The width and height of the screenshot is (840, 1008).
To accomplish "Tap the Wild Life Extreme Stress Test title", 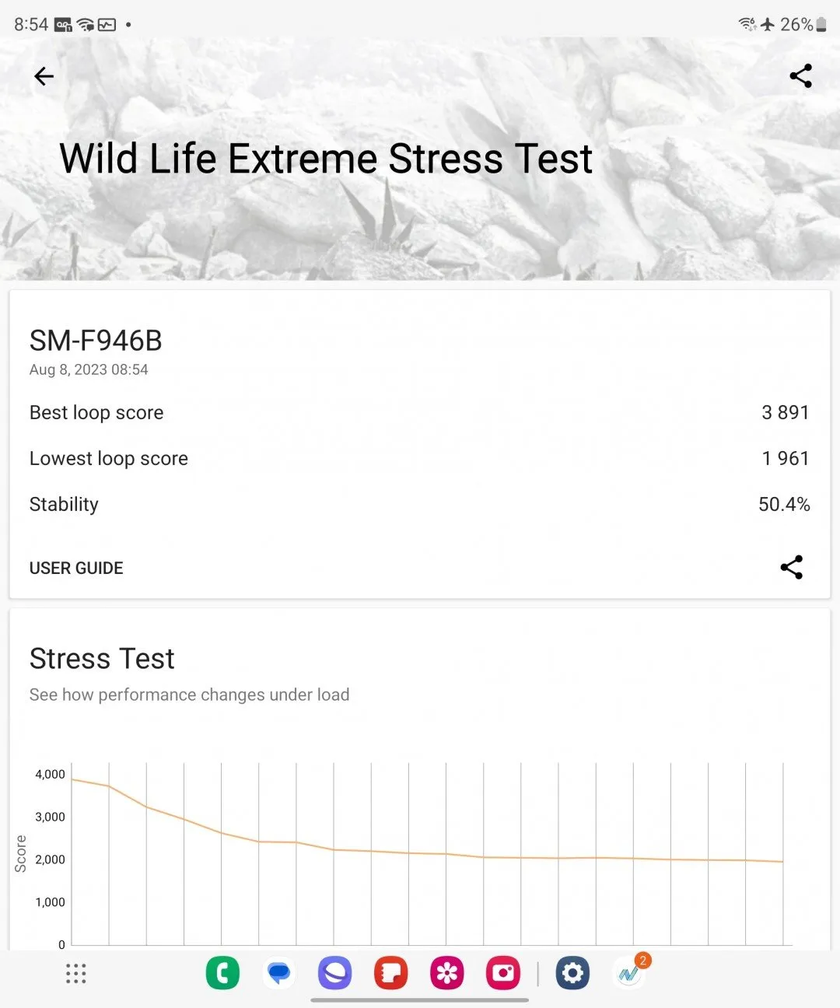I will coord(326,159).
